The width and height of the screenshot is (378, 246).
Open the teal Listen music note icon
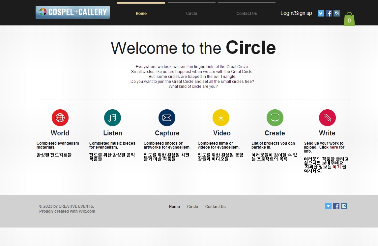click(x=112, y=118)
